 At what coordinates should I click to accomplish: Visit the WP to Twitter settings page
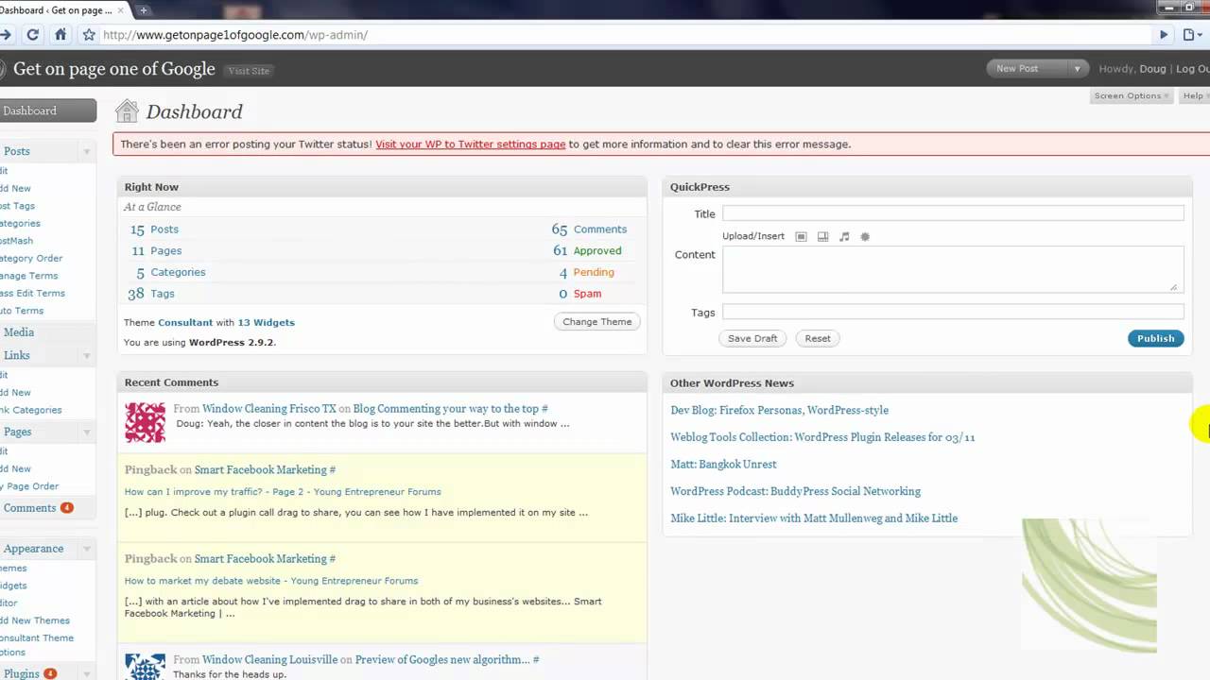coord(470,144)
